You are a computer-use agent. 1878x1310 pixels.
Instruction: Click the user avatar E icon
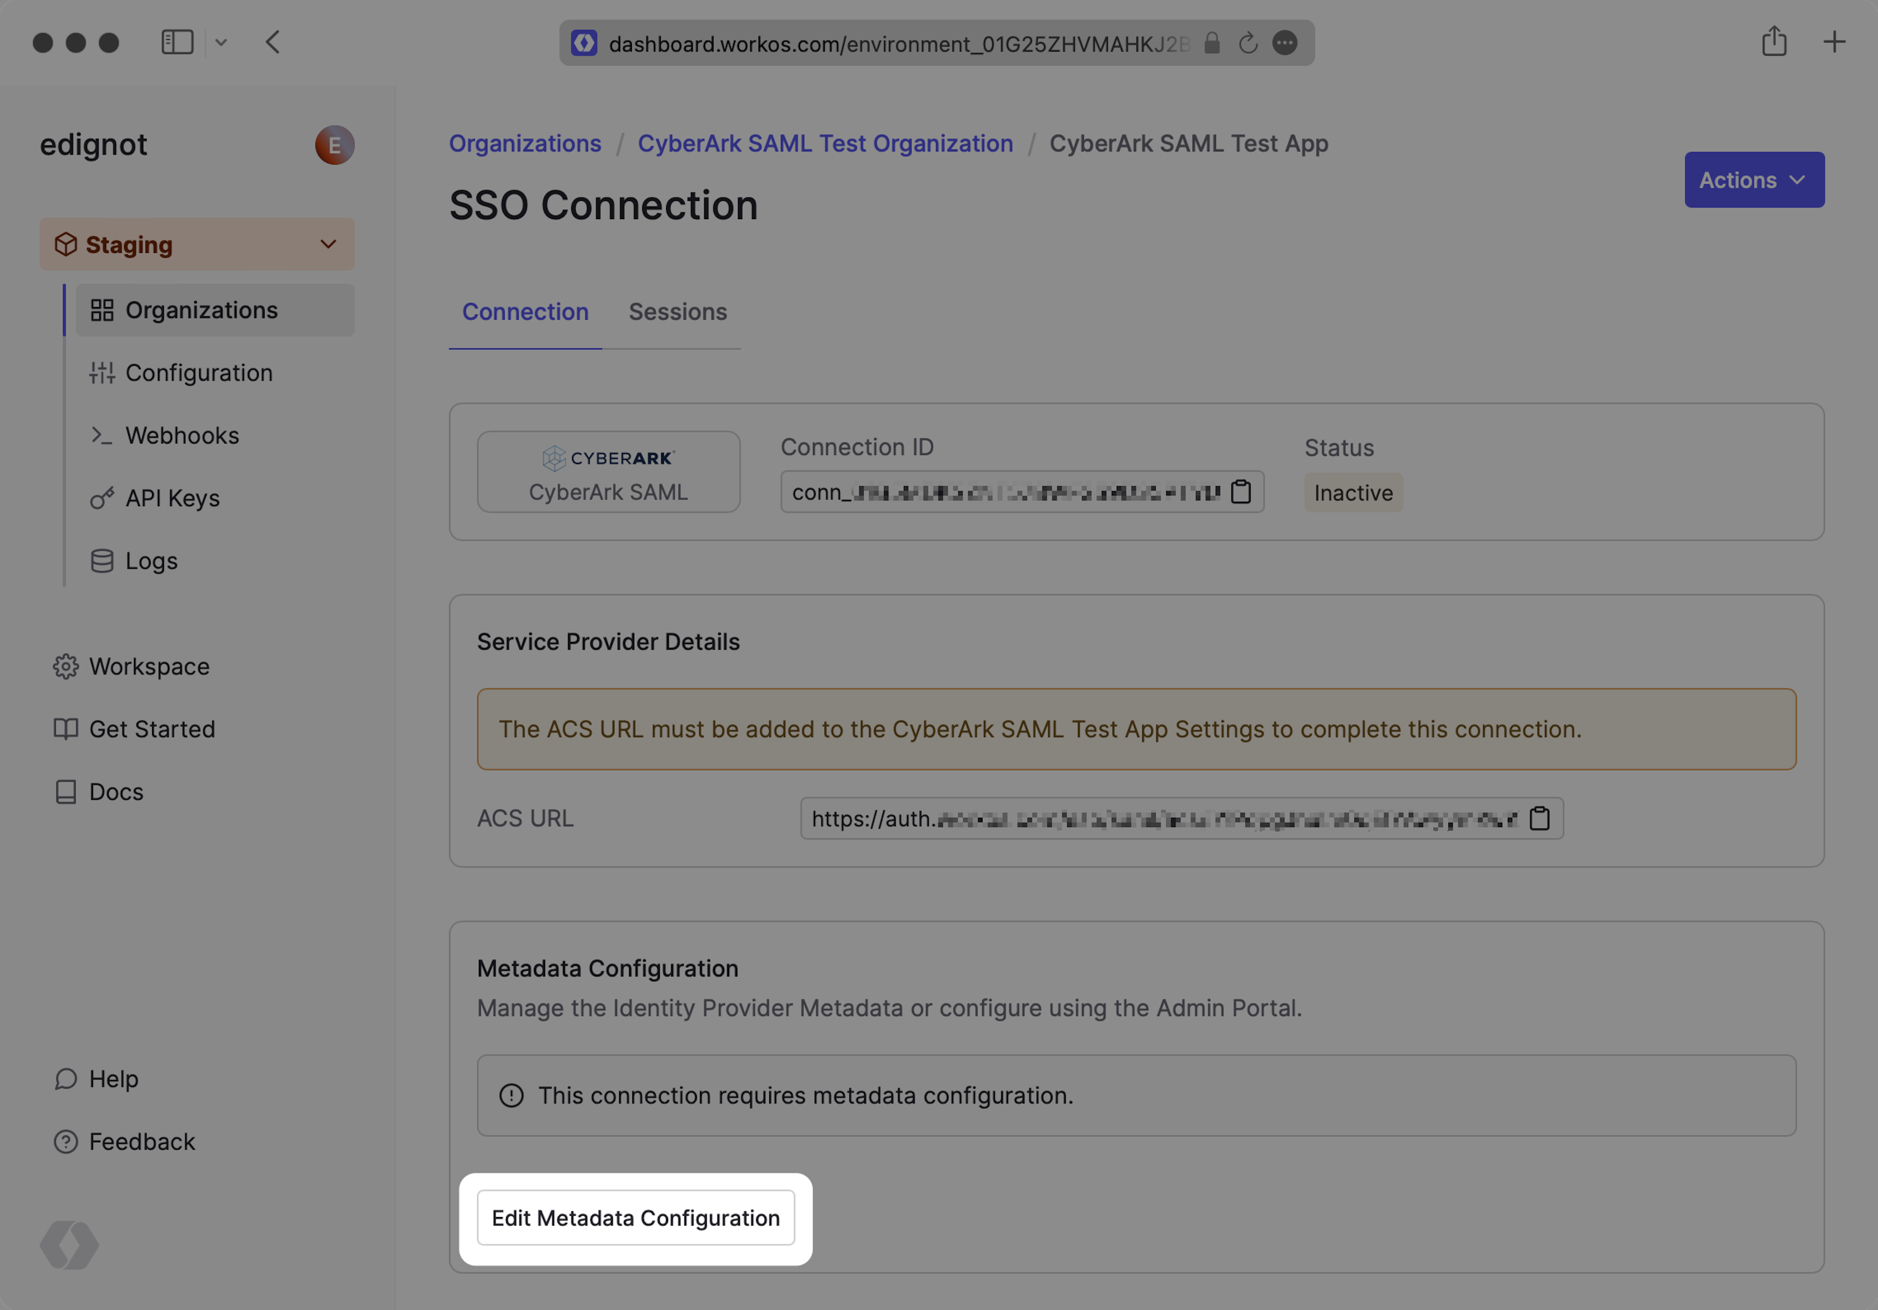pos(335,146)
